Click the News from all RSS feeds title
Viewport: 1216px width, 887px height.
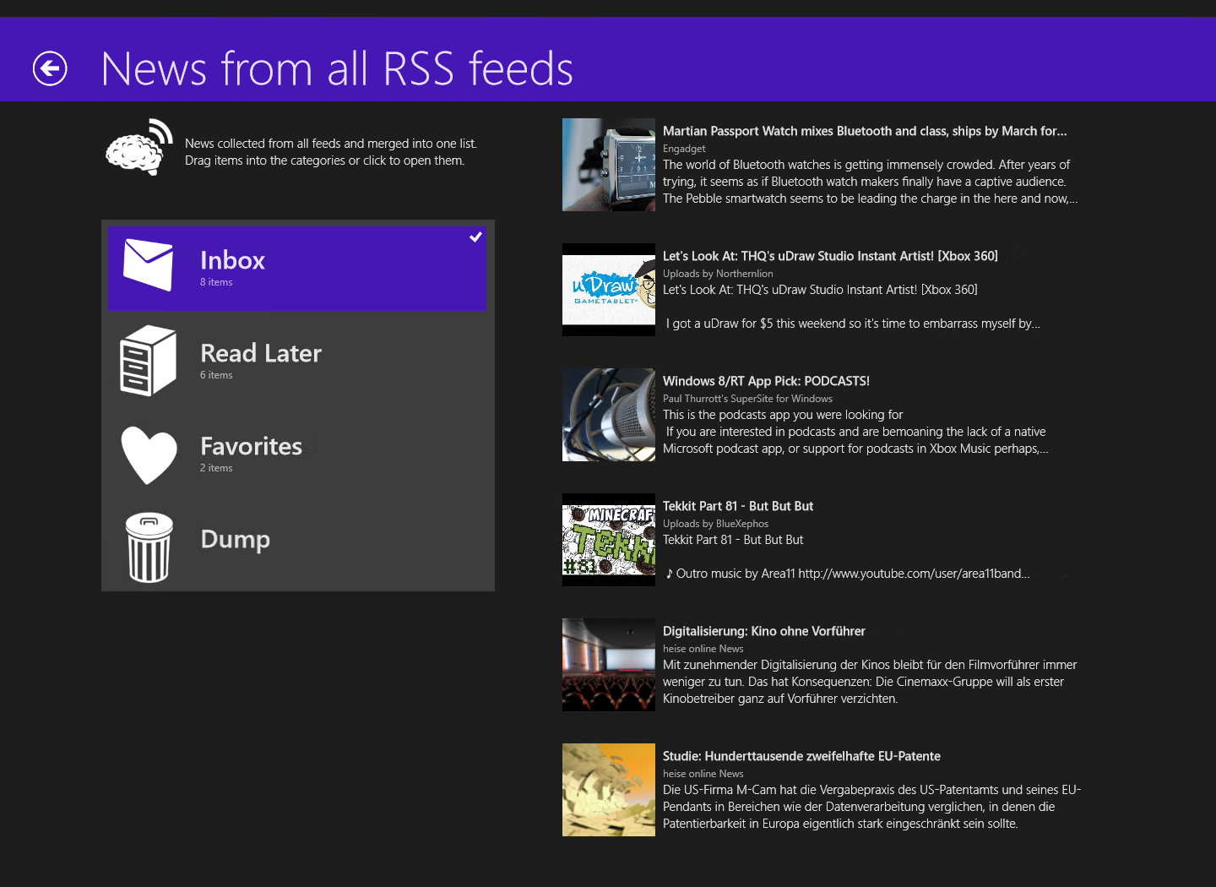click(x=337, y=68)
